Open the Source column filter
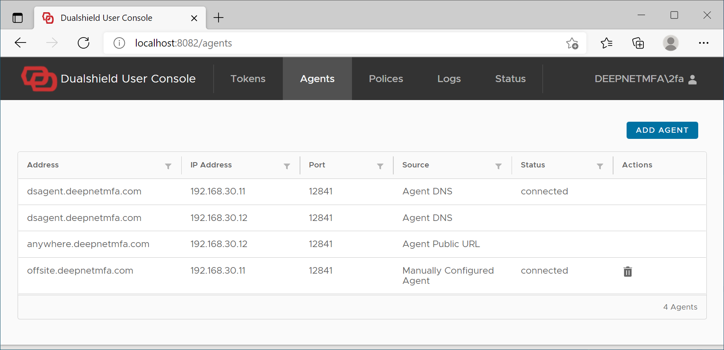The width and height of the screenshot is (724, 350). coord(498,166)
